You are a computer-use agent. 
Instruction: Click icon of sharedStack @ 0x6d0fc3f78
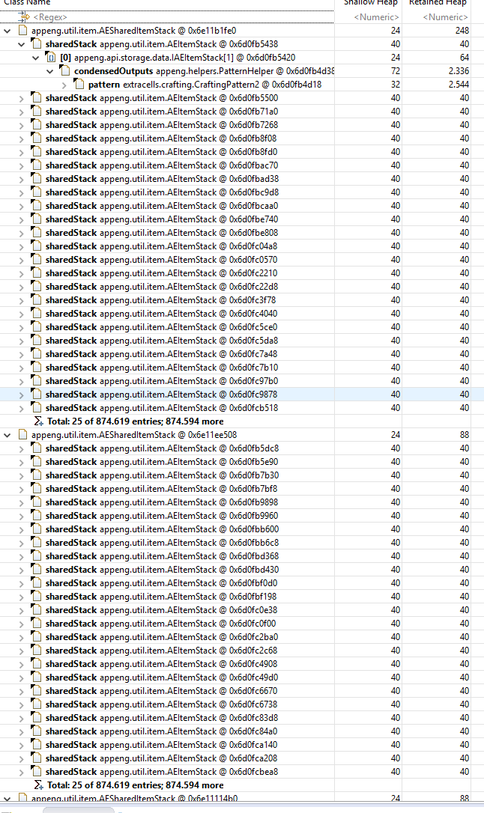(x=36, y=299)
